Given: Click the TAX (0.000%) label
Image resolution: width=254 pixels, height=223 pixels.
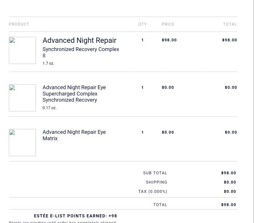Looking at the screenshot, I should [152, 191].
